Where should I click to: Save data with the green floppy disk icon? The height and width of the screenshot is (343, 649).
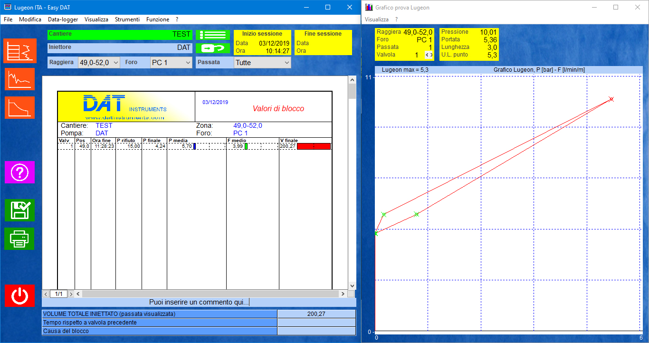pos(19,210)
